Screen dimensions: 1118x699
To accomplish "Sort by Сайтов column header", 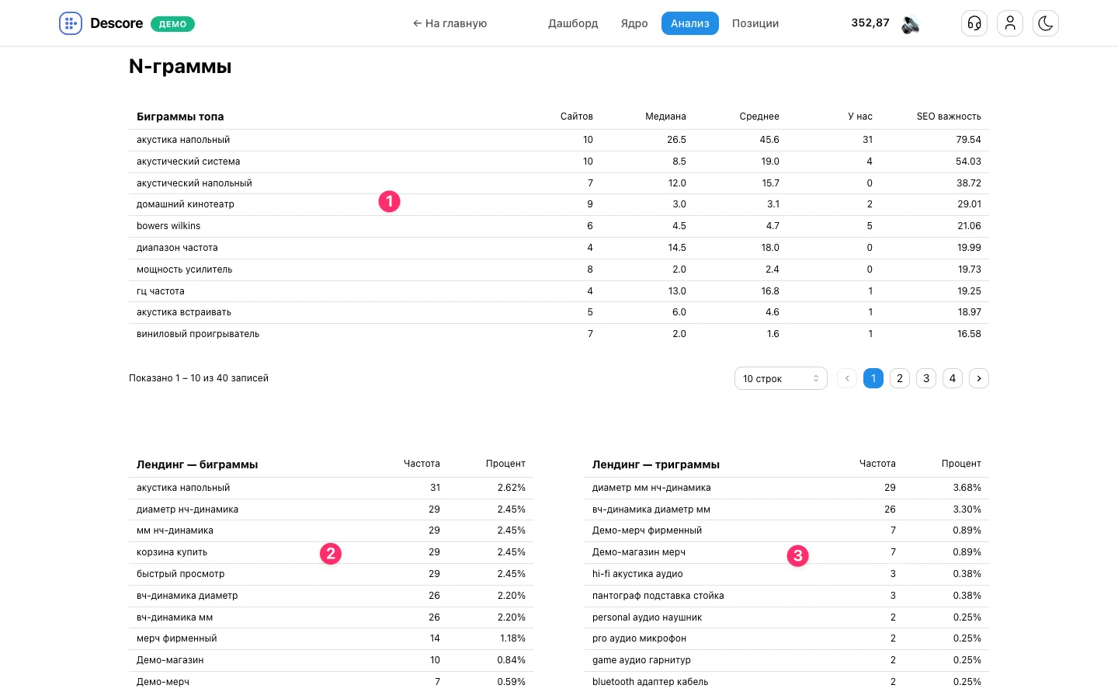I will (x=577, y=116).
